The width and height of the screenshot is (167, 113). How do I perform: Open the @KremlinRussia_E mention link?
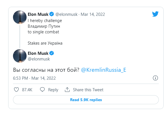click(103, 70)
